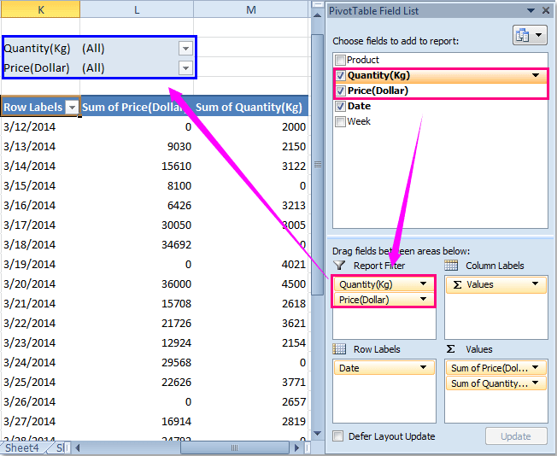
Task: Click the Report Filter funnel icon
Action: click(339, 266)
